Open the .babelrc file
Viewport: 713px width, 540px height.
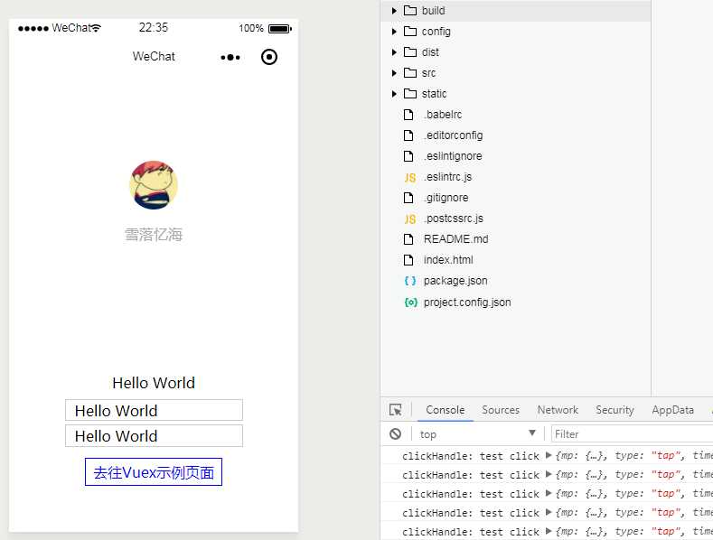coord(443,115)
